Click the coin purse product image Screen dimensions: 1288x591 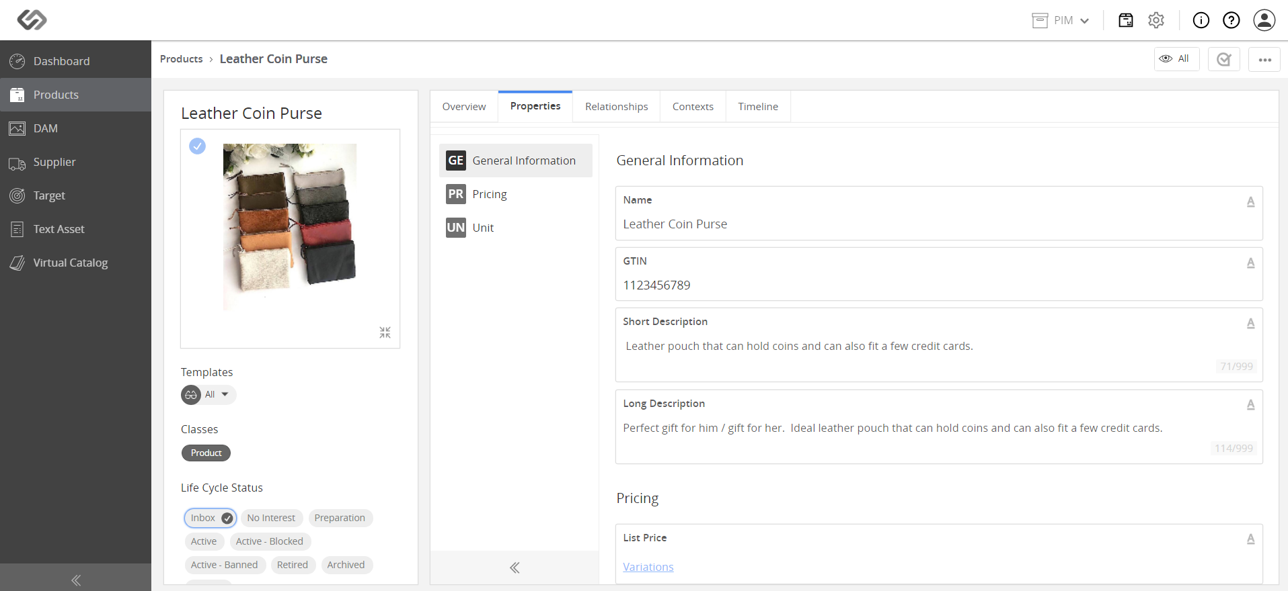tap(290, 227)
